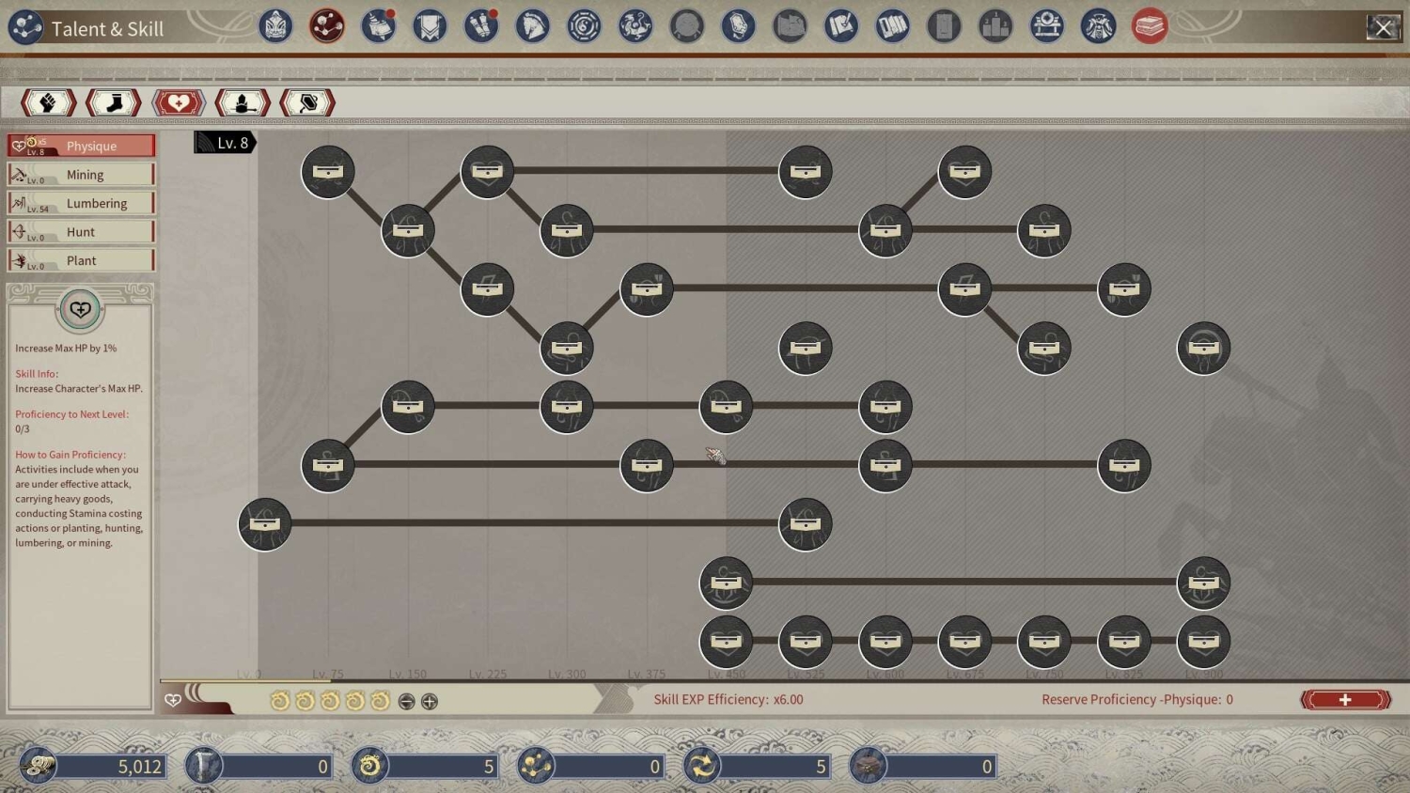The image size is (1410, 793).
Task: Open the ranking podium menu icon
Action: (x=995, y=26)
